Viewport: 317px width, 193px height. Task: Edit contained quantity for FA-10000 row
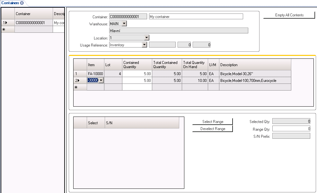[137, 74]
